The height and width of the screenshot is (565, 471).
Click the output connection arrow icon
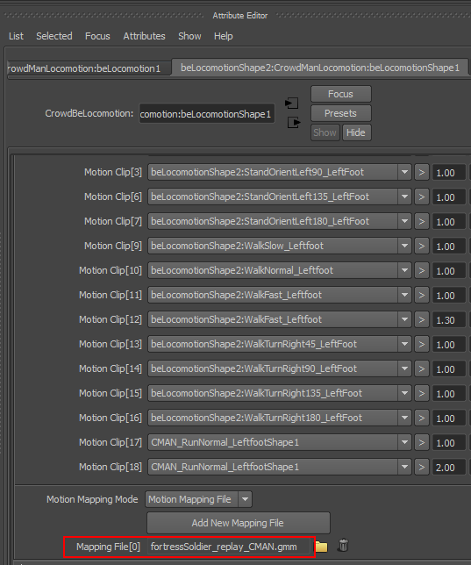[x=294, y=123]
